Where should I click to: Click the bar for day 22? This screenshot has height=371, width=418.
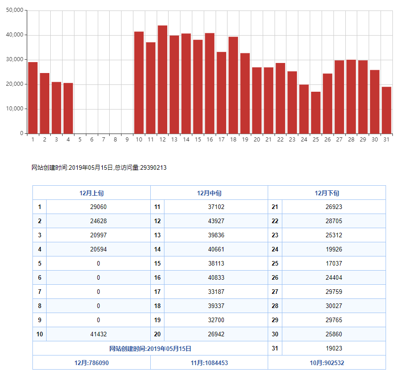click(280, 98)
